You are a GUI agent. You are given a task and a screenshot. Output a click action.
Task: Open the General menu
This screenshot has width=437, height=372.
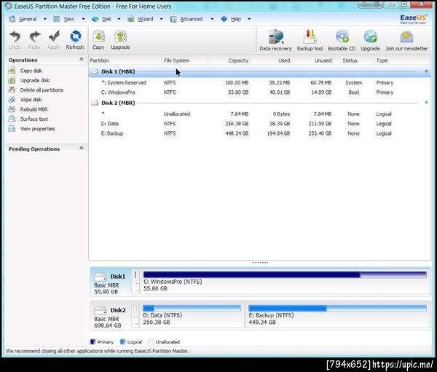point(28,19)
